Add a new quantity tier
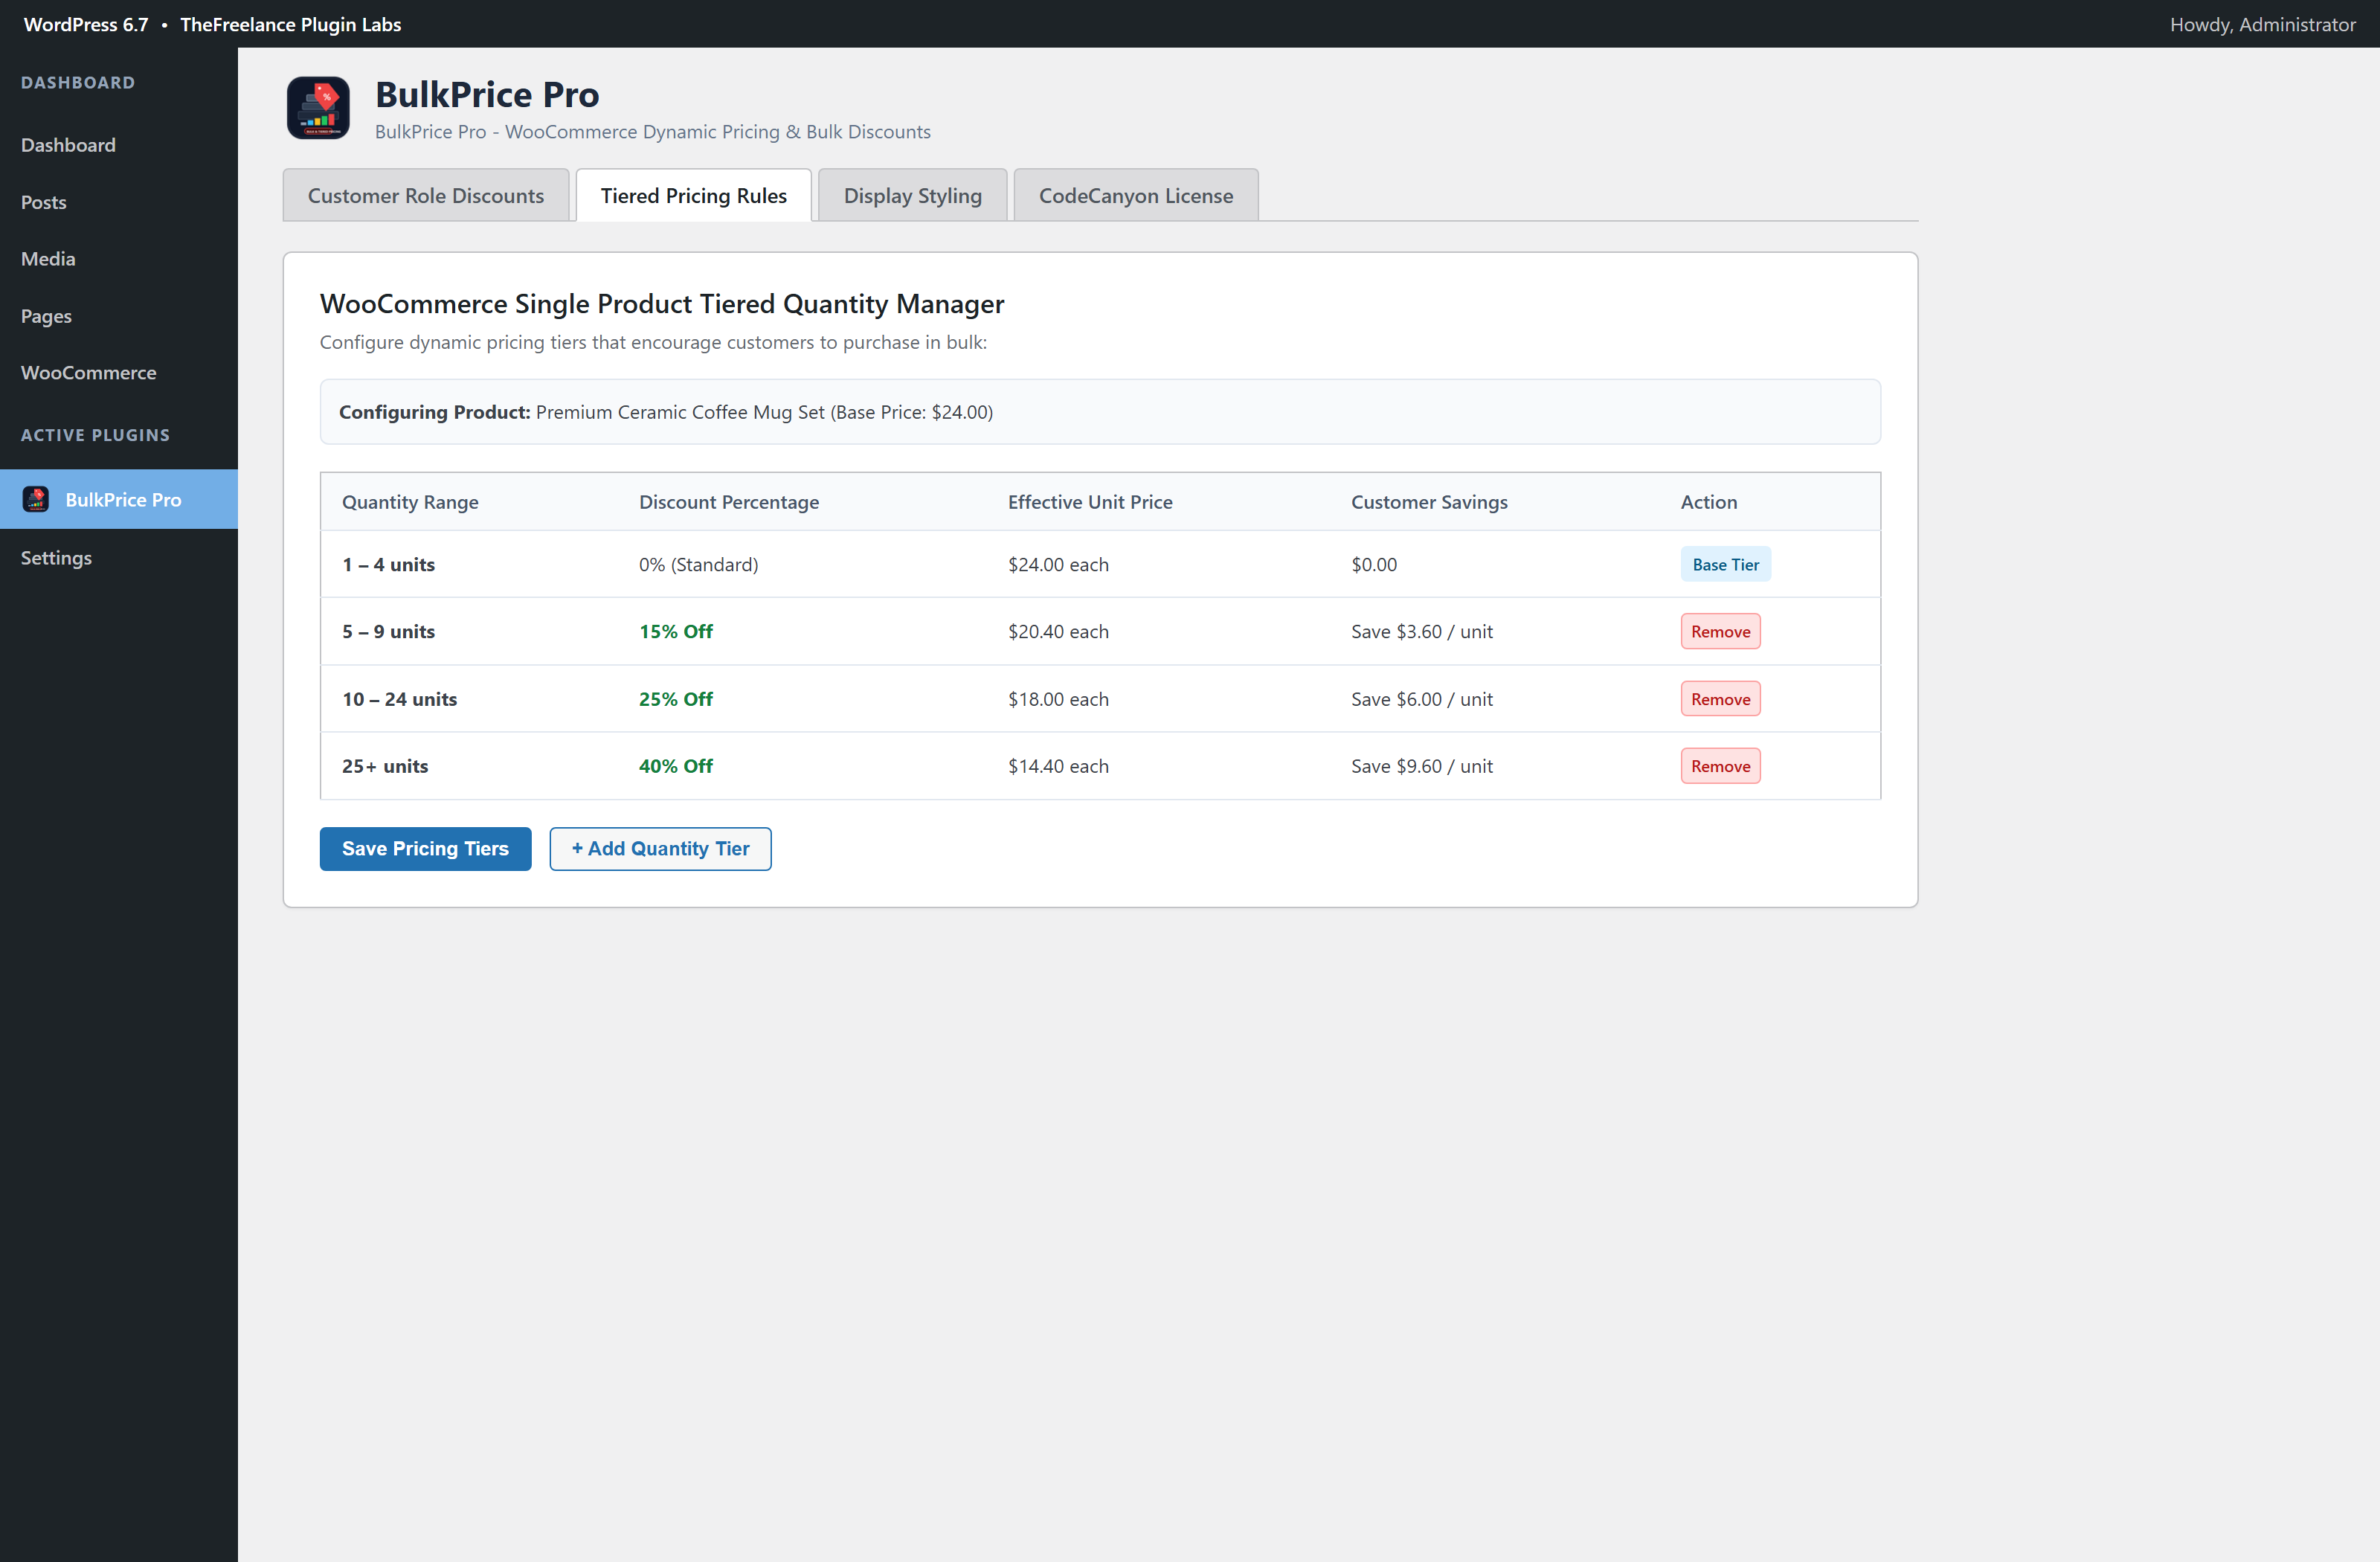 (x=660, y=849)
